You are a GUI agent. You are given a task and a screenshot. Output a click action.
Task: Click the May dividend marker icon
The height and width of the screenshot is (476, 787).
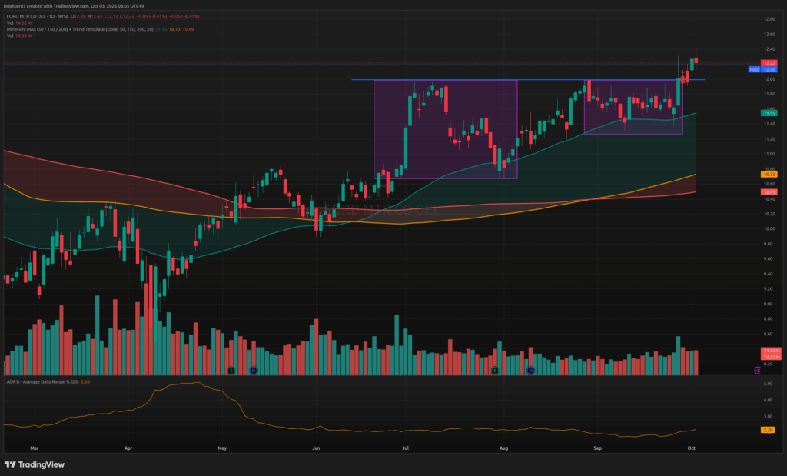click(x=253, y=371)
